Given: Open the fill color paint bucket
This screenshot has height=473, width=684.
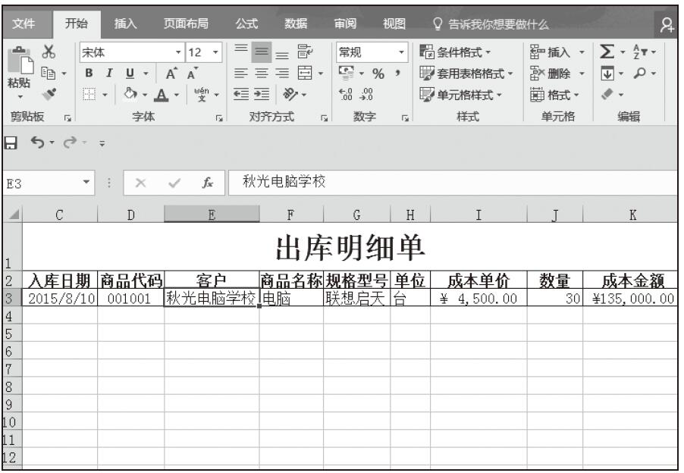Looking at the screenshot, I should click(x=129, y=97).
